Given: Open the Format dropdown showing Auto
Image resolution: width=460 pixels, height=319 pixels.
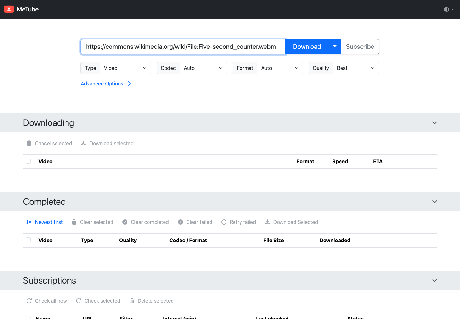Looking at the screenshot, I should (280, 68).
